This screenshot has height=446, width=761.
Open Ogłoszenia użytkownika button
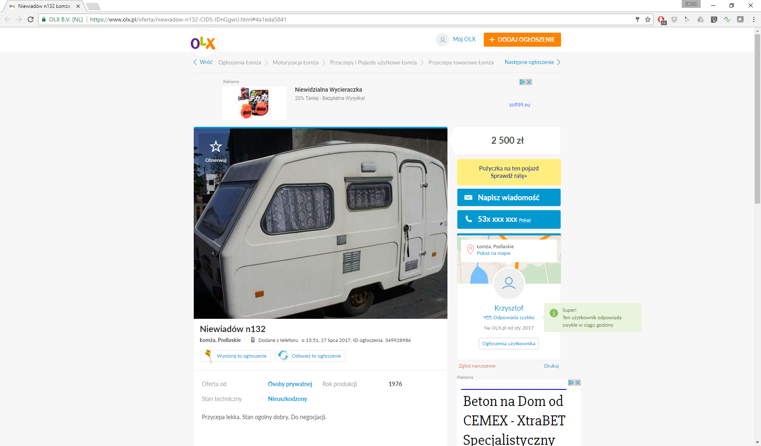(x=509, y=344)
